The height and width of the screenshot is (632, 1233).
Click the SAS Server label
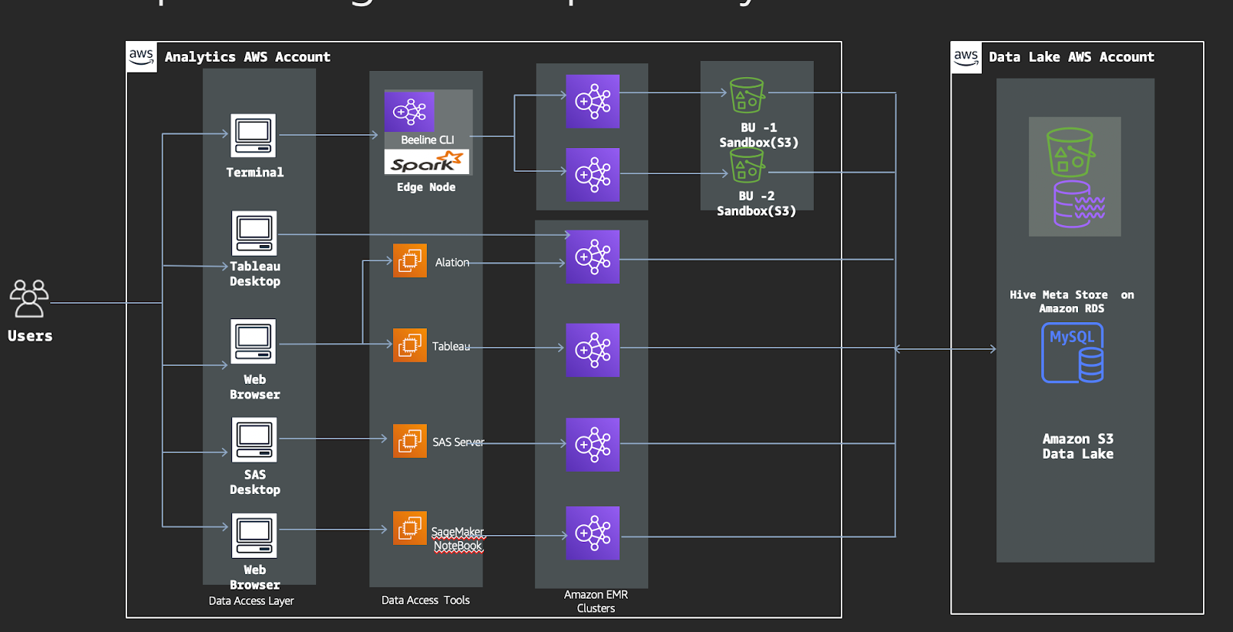click(x=459, y=442)
